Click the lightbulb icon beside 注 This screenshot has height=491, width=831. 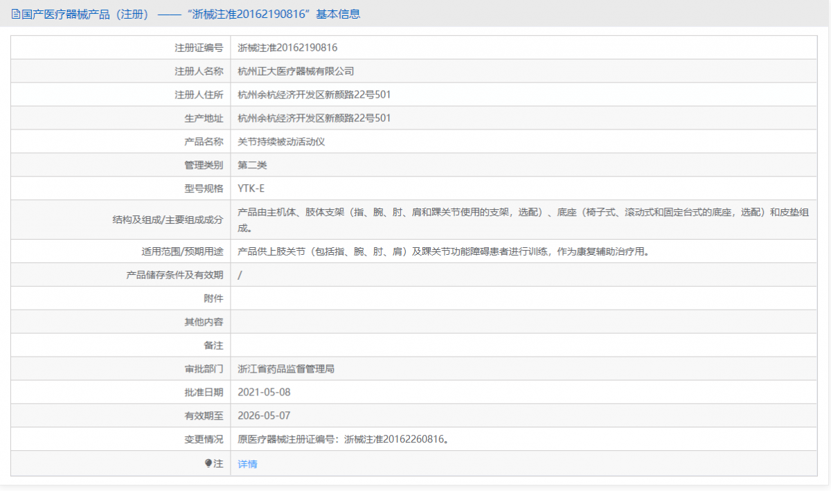tap(208, 463)
